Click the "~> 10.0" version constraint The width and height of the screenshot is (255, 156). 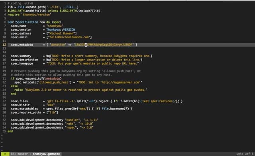click(86, 124)
